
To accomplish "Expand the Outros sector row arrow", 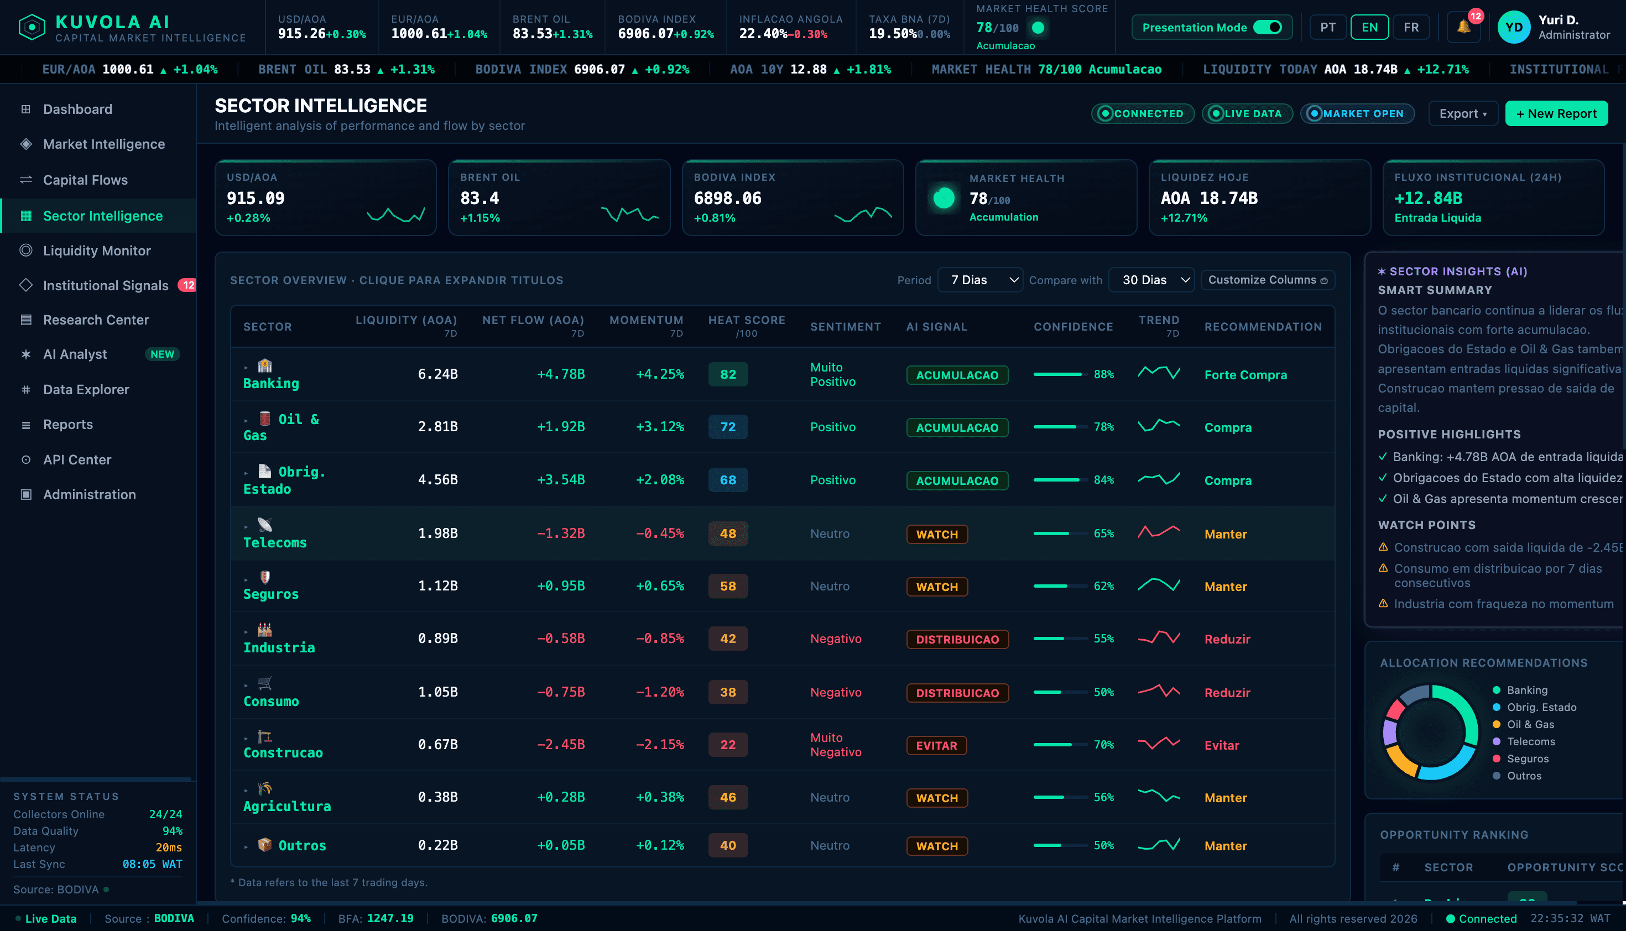I will tap(246, 846).
